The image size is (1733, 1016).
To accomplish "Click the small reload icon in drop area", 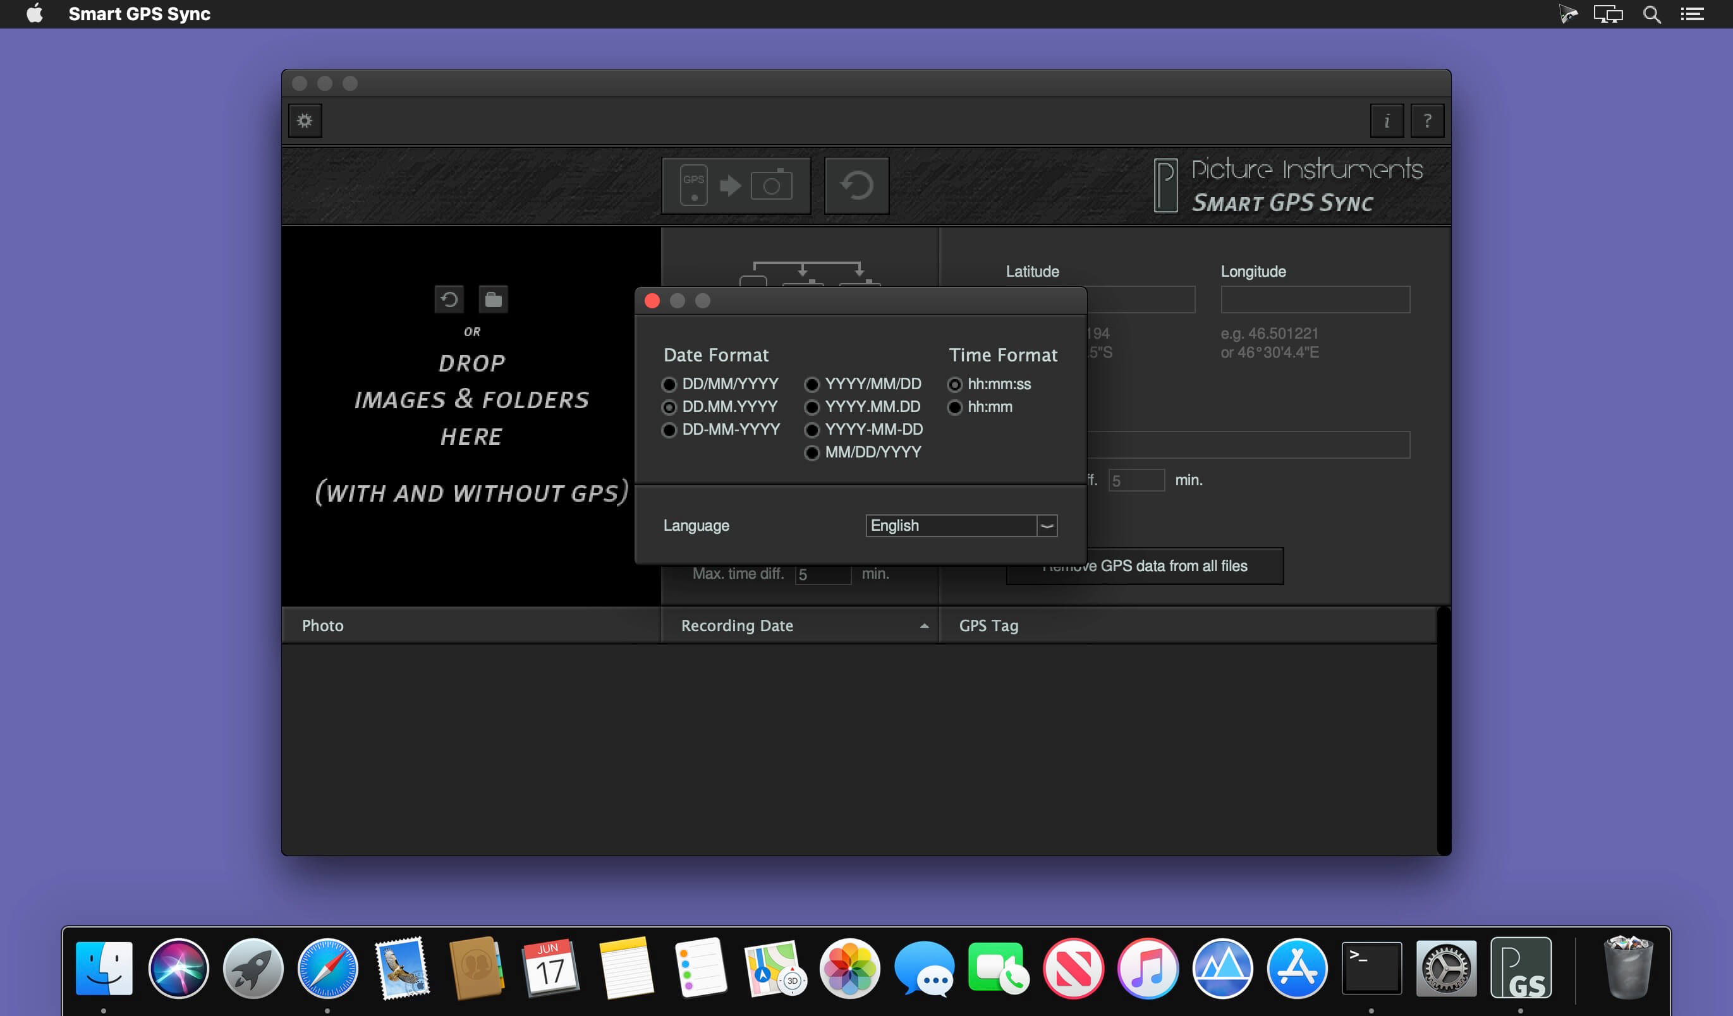I will 449,299.
